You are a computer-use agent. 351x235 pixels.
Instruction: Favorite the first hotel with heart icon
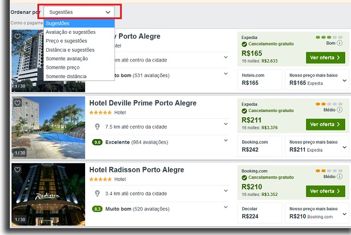click(17, 36)
